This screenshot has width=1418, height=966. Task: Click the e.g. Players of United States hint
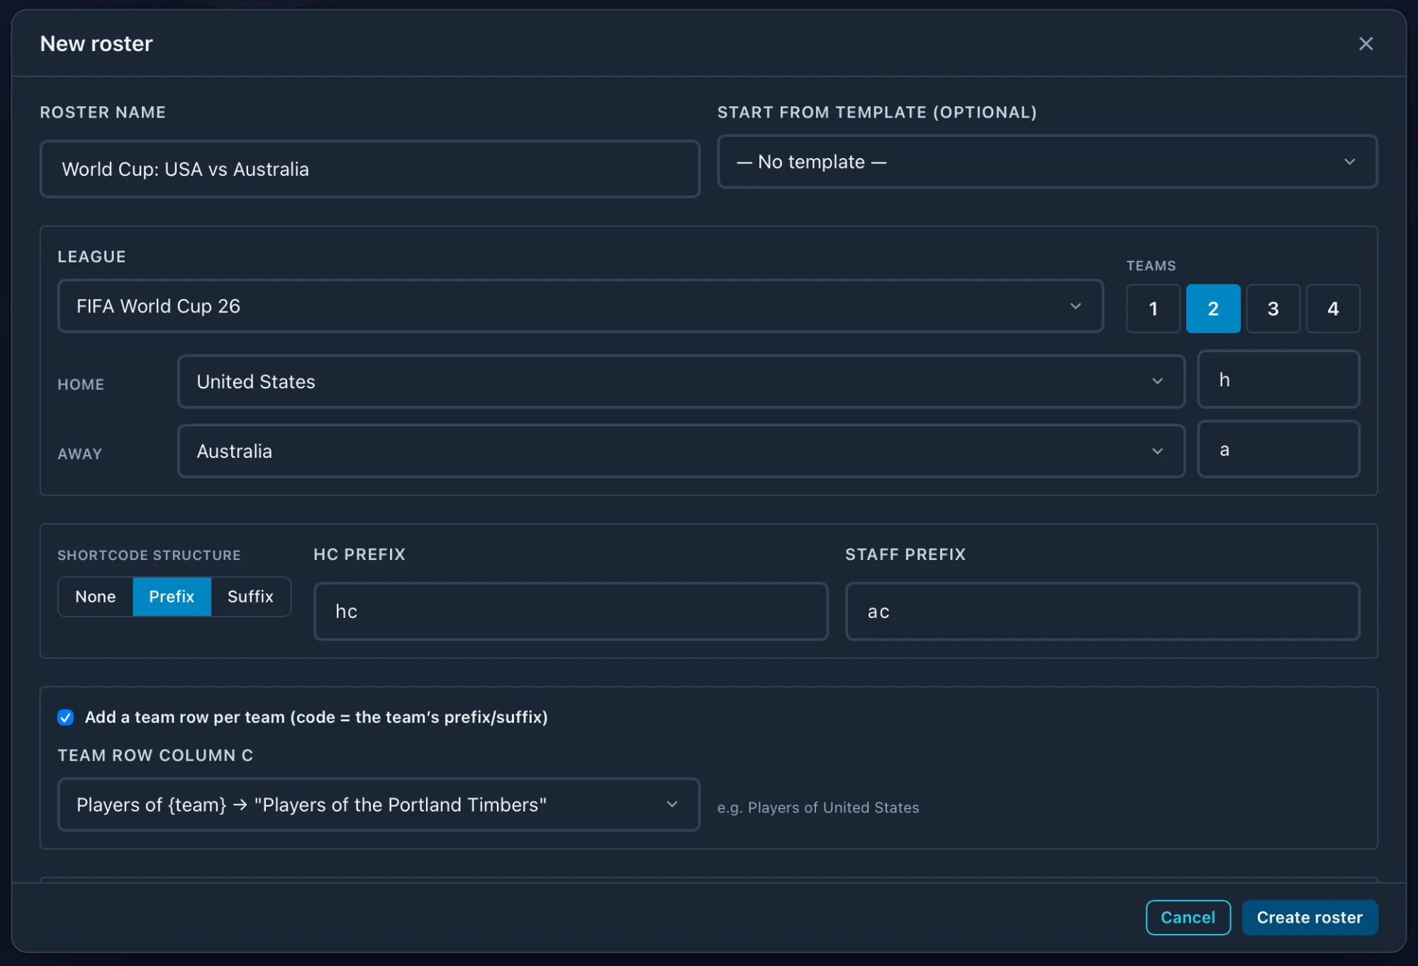817,807
